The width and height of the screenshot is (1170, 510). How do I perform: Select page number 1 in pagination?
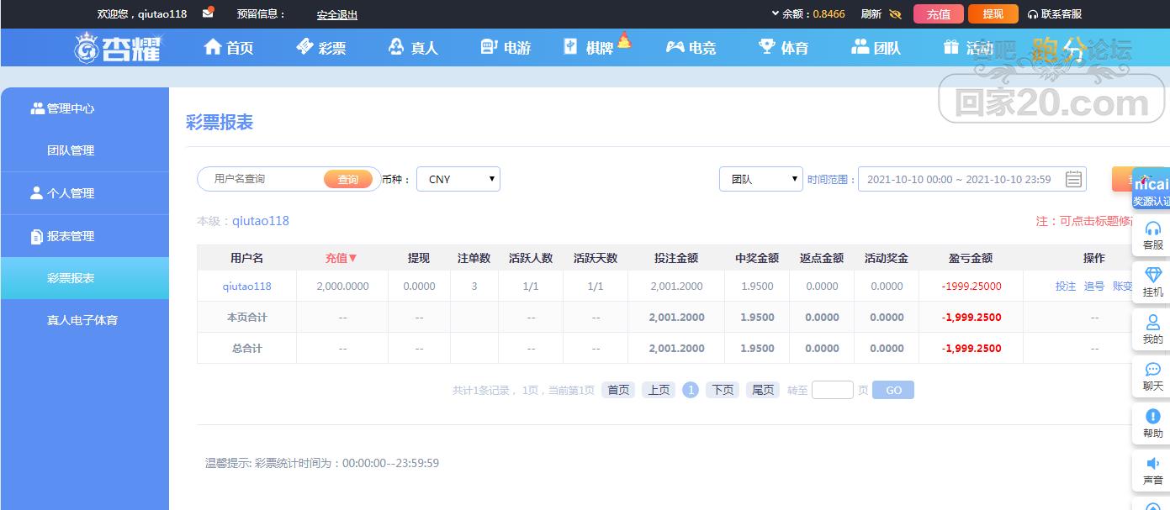(x=691, y=390)
